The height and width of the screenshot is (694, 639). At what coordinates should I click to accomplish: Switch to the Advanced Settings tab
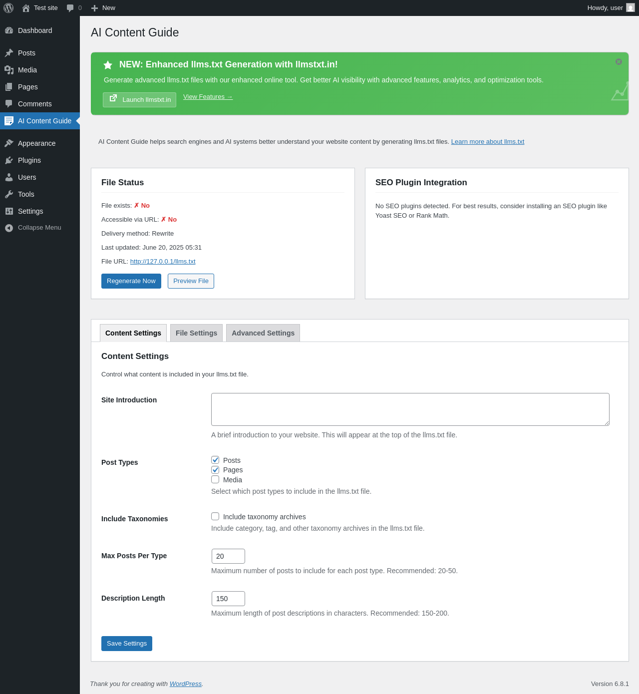click(x=263, y=333)
